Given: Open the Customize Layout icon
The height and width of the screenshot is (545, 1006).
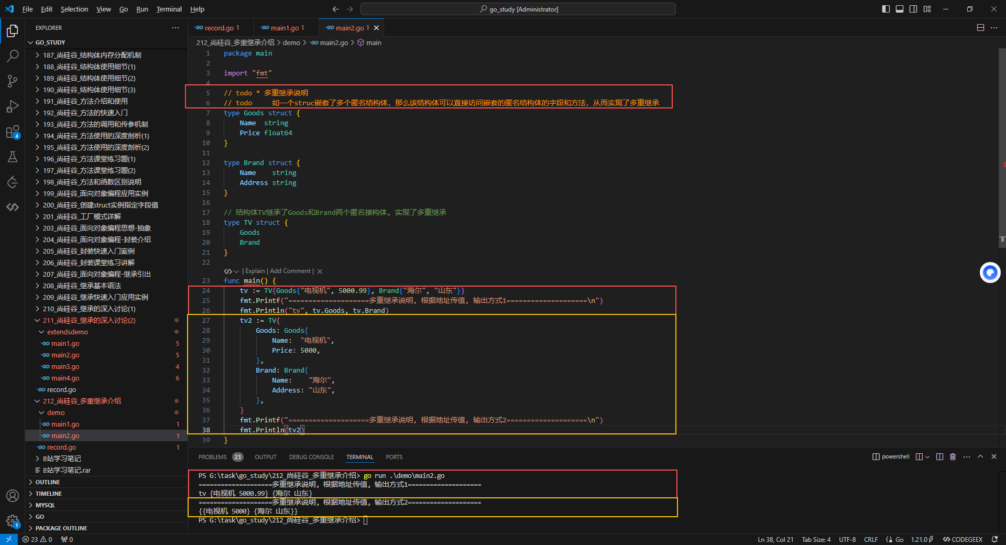Looking at the screenshot, I should [927, 9].
